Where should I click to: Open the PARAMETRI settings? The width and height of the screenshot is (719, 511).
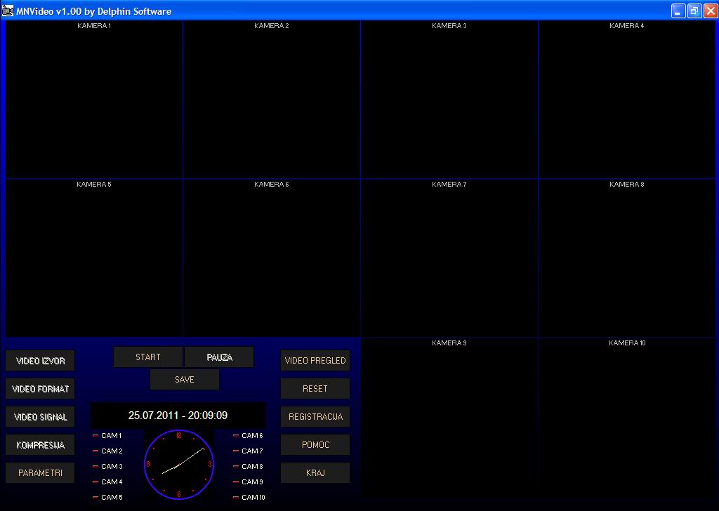click(x=40, y=472)
